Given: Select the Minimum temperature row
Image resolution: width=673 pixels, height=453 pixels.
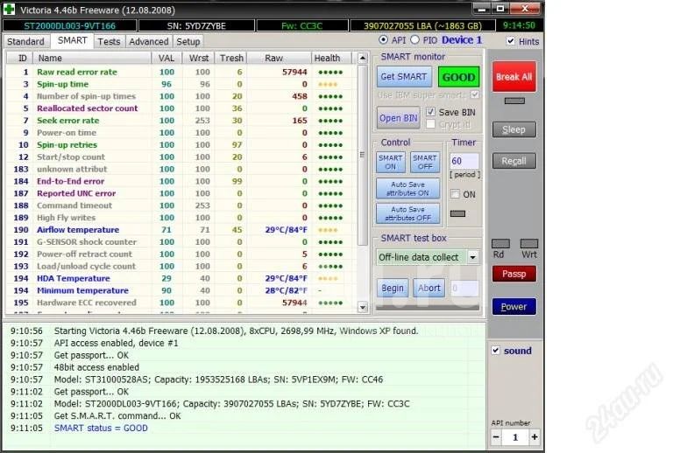Looking at the screenshot, I should pos(181,290).
